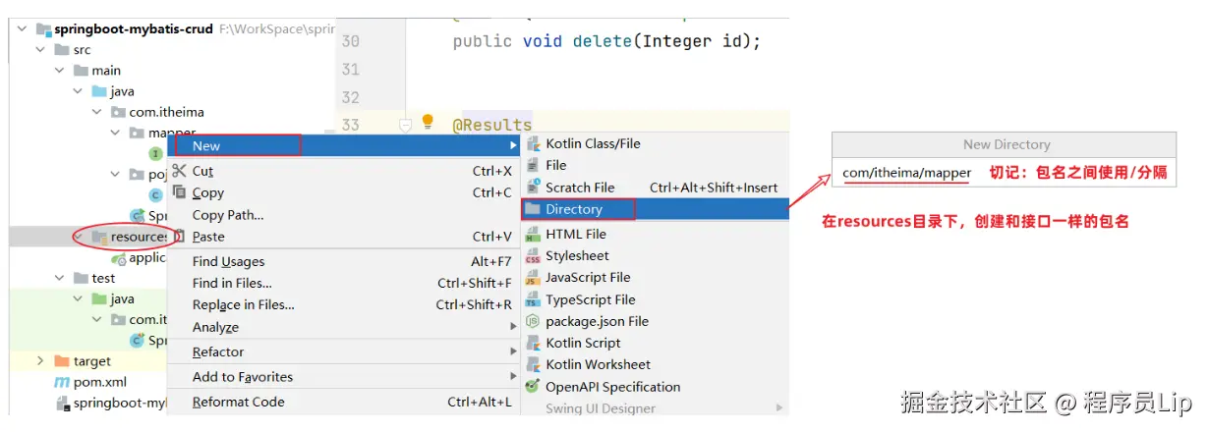Viewport: 1208px width, 432px height.
Task: Click the OpenAPI Specification icon
Action: (533, 387)
